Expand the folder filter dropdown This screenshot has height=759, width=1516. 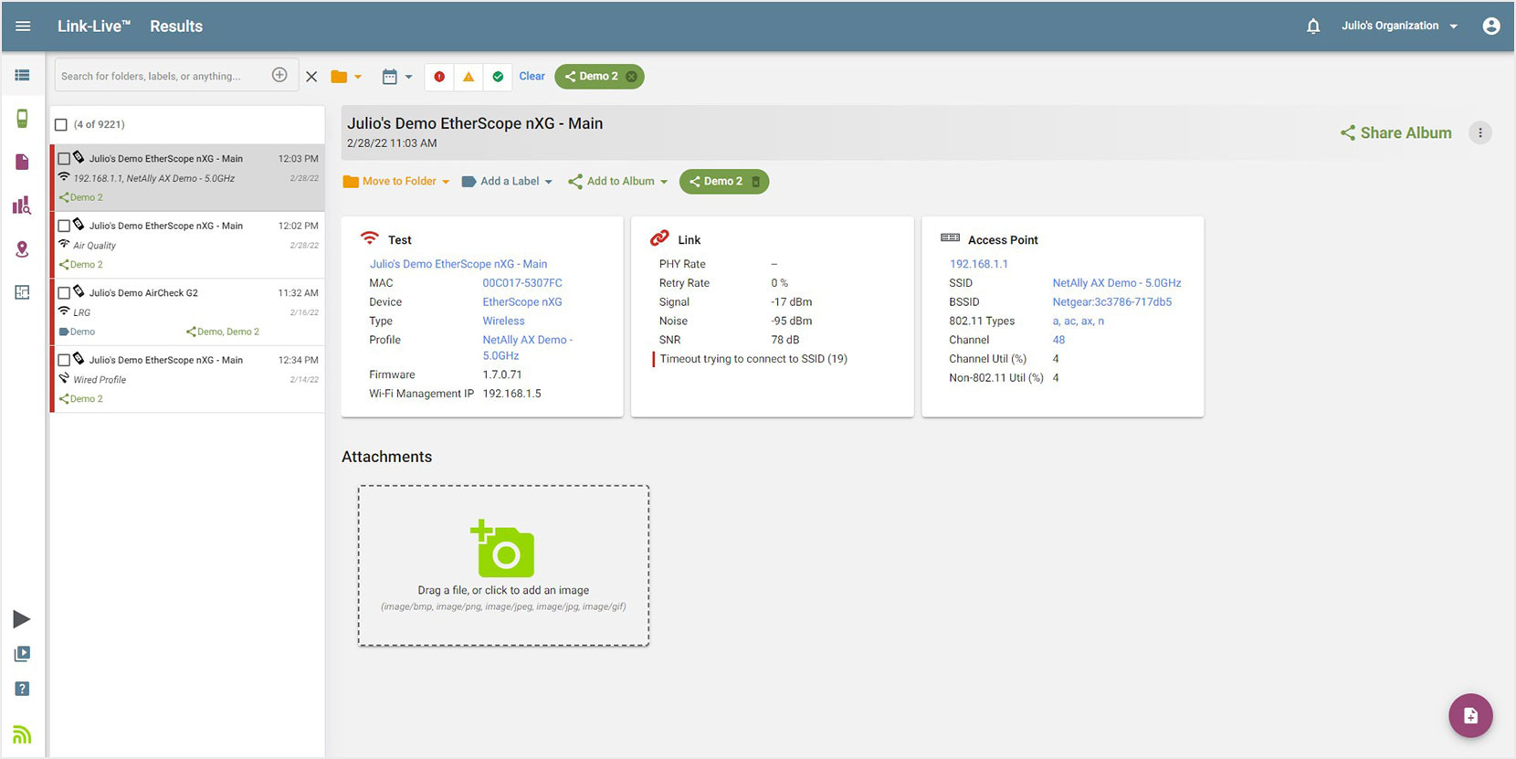tap(346, 77)
